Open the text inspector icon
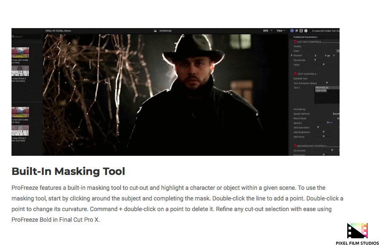389x249 pixels. coord(297,31)
